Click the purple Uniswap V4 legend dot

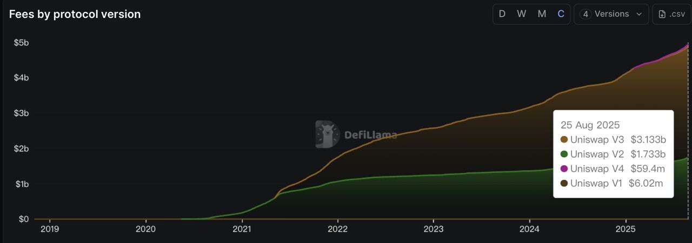(564, 169)
